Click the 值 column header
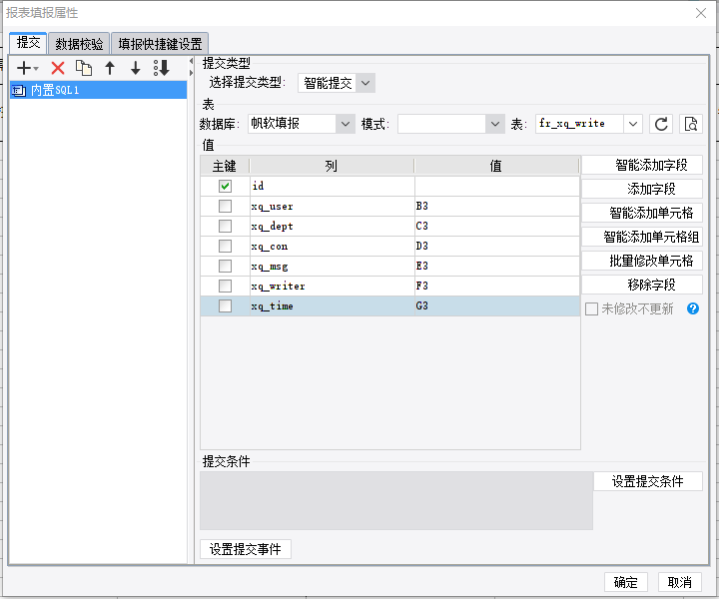Screen dimensions: 719x599 coord(496,166)
